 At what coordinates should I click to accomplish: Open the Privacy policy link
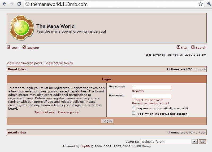[x=68, y=112]
